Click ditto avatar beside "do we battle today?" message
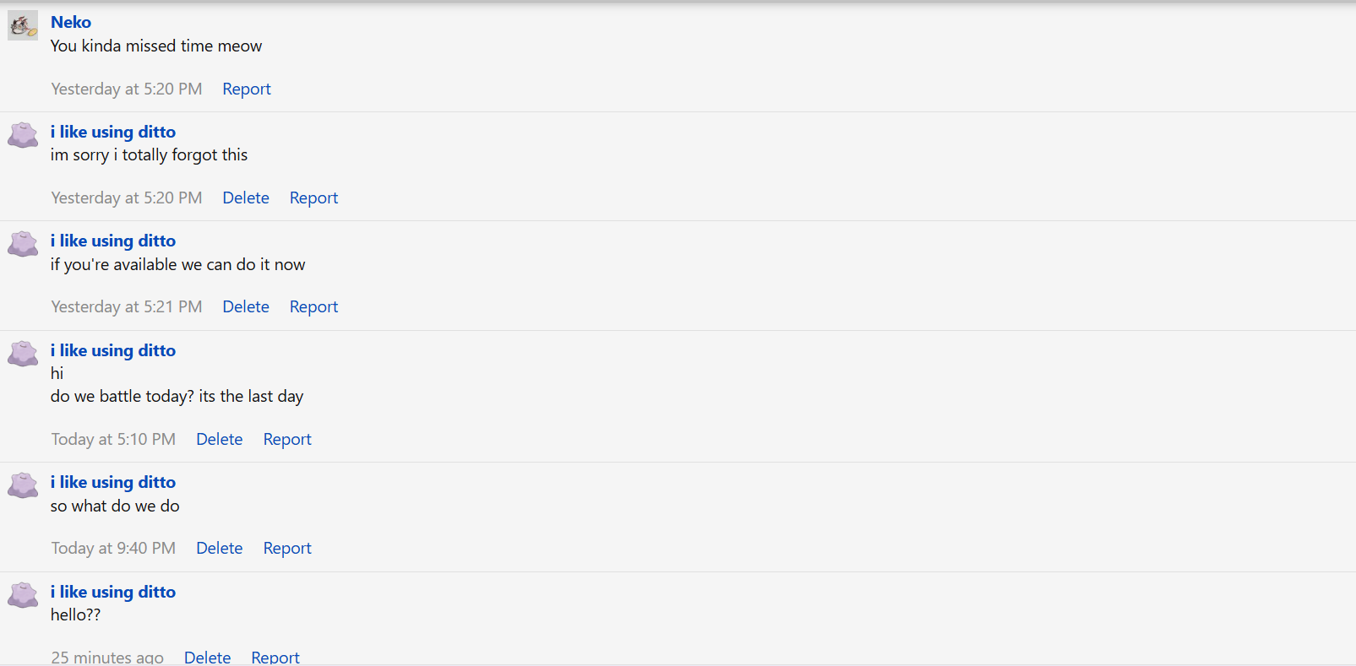The height and width of the screenshot is (666, 1356). 23,354
